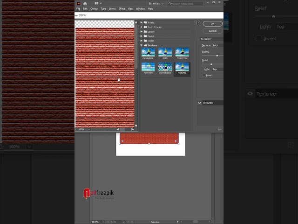This screenshot has height=224, width=298.
Task: Click Cancel in the filter gallery
Action: 212,31
